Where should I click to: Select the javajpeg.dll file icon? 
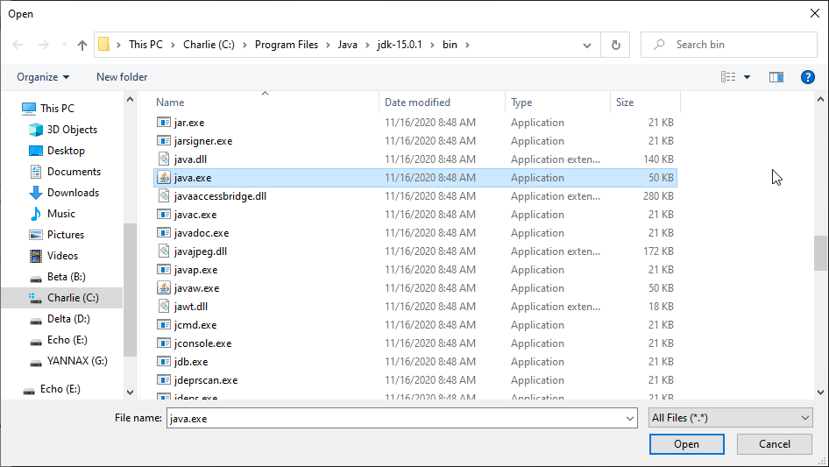coord(164,251)
